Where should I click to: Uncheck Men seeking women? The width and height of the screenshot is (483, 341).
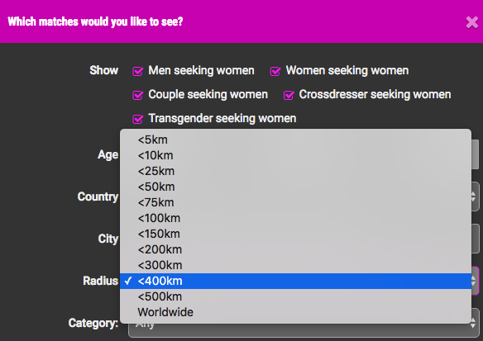pyautogui.click(x=137, y=71)
